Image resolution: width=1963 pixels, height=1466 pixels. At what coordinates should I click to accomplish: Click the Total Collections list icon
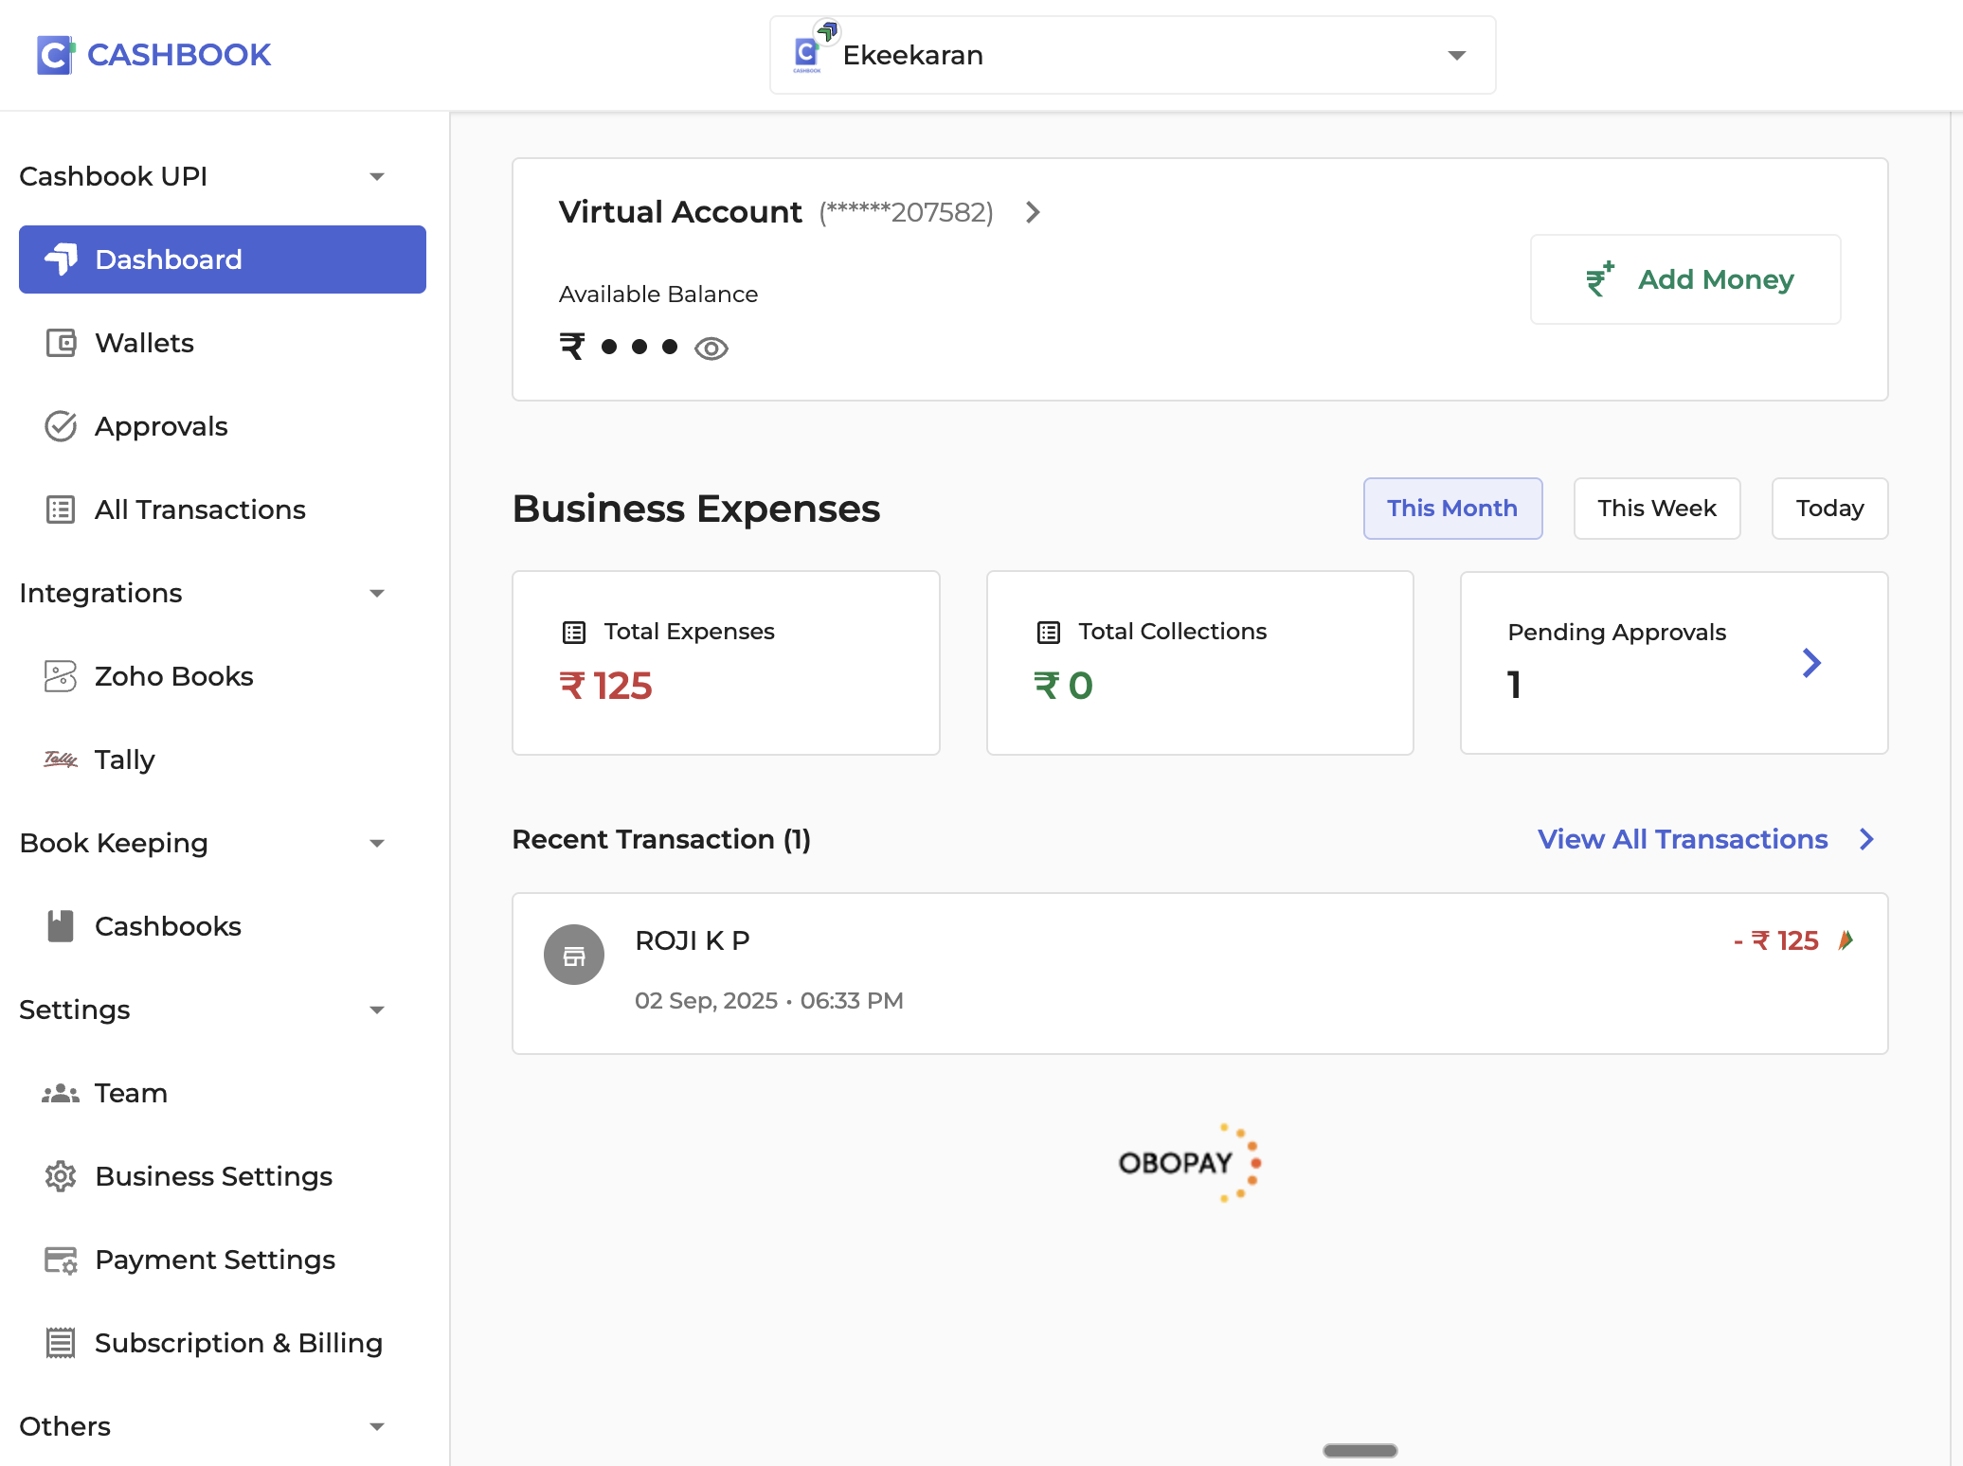coord(1048,632)
